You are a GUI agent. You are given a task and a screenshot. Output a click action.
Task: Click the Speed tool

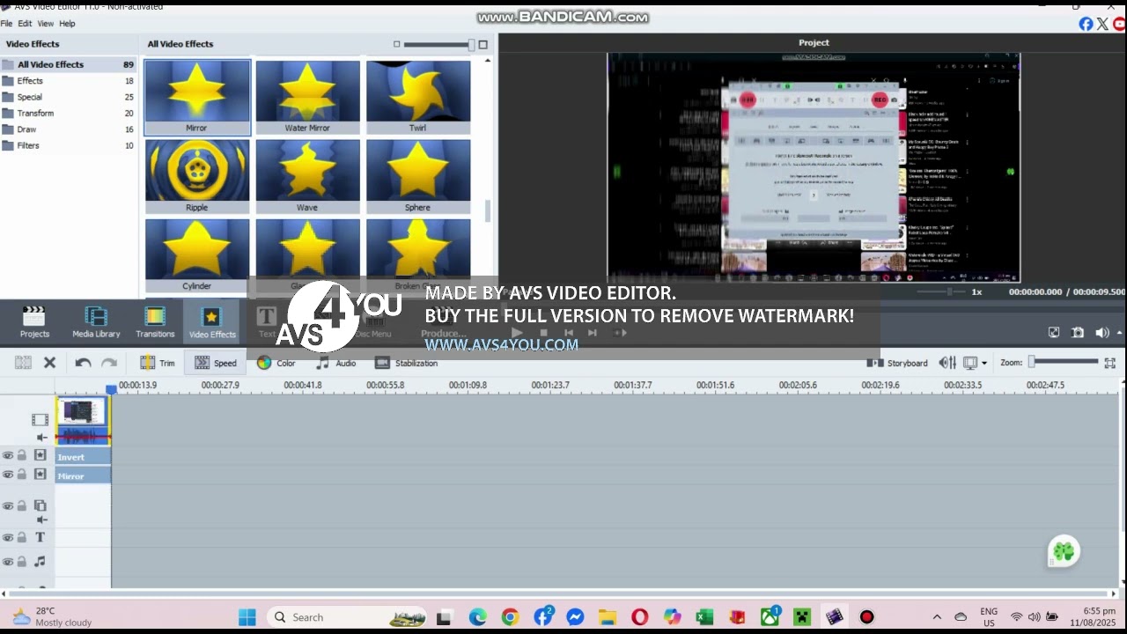click(216, 363)
